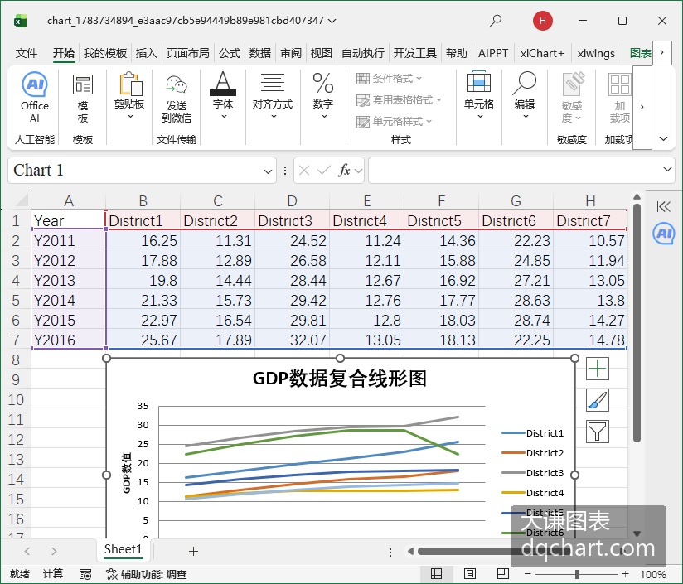Viewport: 683px width, 584px height.
Task: Go to previous sheet arrow
Action: click(x=27, y=552)
